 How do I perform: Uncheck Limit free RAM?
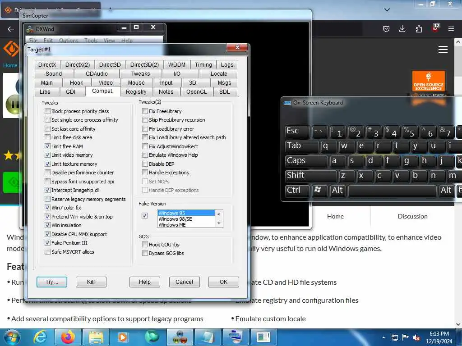point(47,146)
